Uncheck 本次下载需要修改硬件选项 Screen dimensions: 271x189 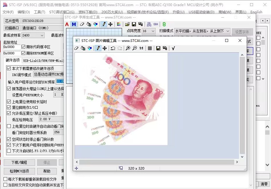(9, 68)
